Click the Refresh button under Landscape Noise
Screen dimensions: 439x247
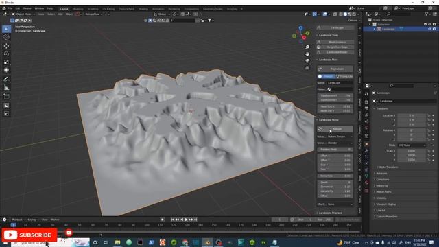coord(335,129)
